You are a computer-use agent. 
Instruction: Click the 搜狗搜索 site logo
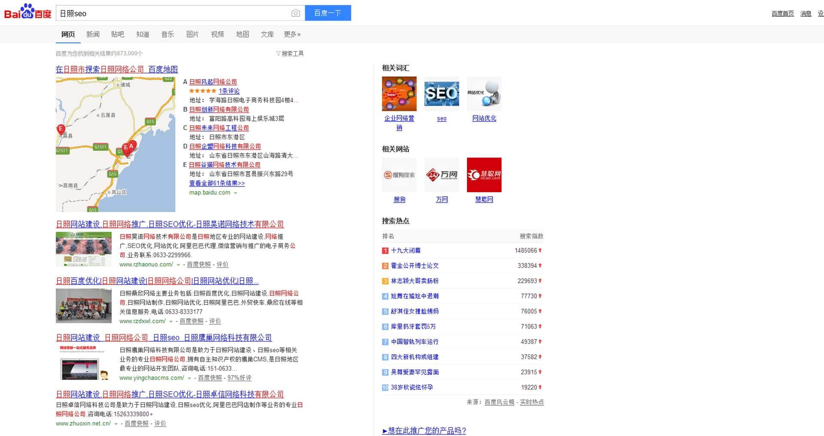coord(399,175)
